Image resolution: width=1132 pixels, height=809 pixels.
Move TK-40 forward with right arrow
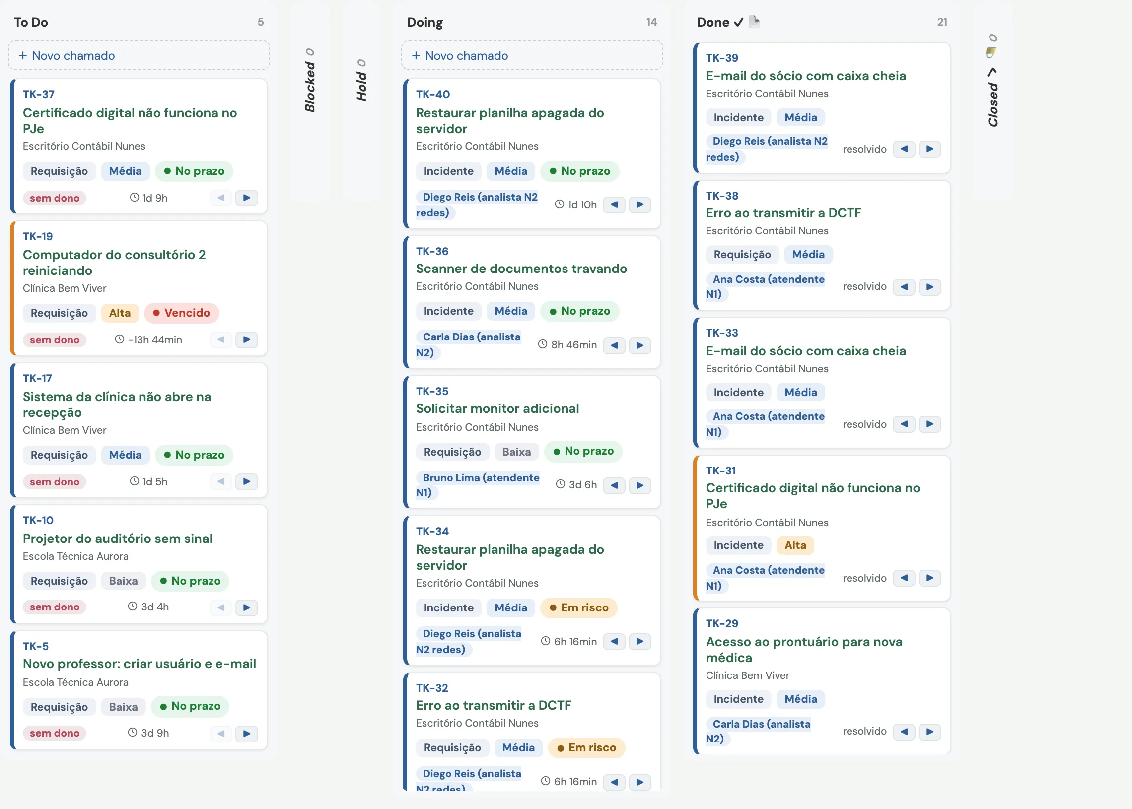(640, 205)
